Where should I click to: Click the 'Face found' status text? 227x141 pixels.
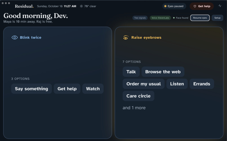pyautogui.click(x=182, y=18)
